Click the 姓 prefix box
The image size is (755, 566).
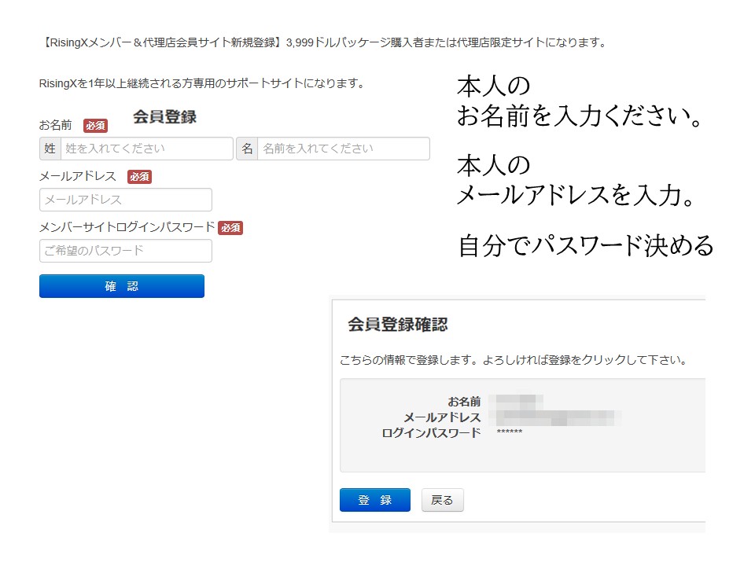pos(50,149)
